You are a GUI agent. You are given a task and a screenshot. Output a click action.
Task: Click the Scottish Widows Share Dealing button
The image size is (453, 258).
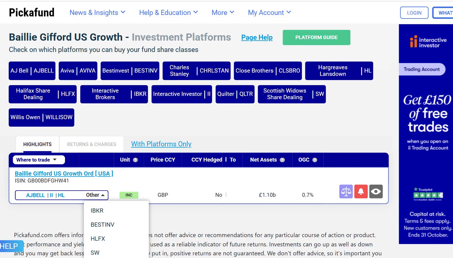tap(292, 94)
